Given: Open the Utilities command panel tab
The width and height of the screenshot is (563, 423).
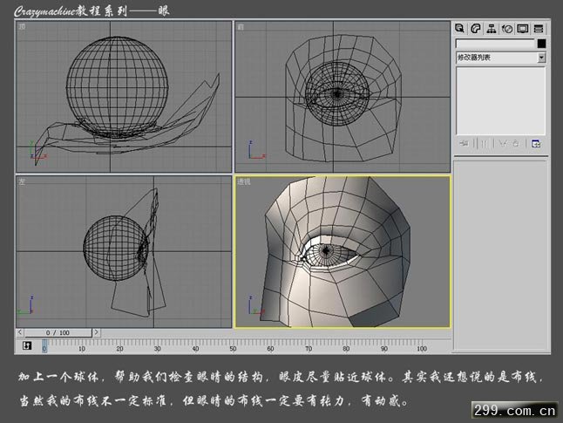Looking at the screenshot, I should click(539, 29).
